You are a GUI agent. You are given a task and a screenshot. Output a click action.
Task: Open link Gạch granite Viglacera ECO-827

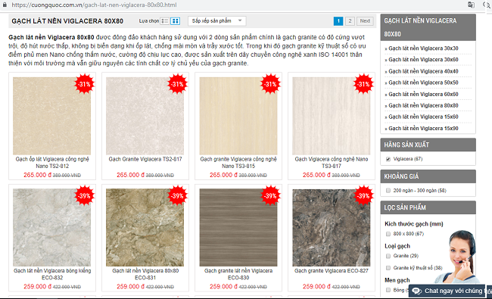click(x=332, y=271)
